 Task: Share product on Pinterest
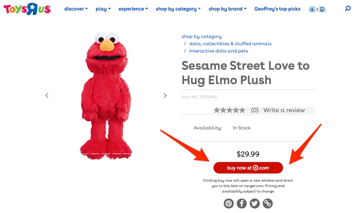pos(229,203)
